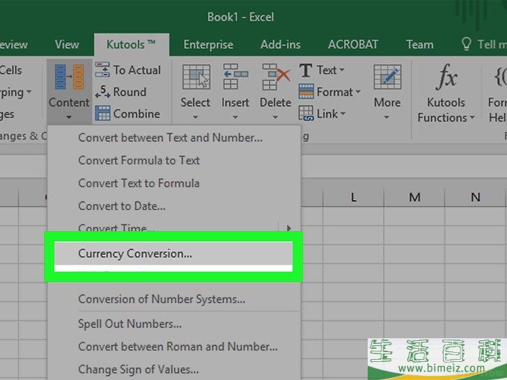Screen dimensions: 507x380
Task: Choose Spell Out Numbers menu item
Action: pos(174,324)
